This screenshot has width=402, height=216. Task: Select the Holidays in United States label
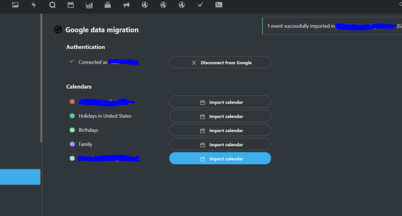105,116
